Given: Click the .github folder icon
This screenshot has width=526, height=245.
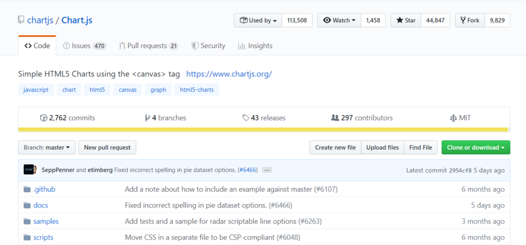Looking at the screenshot, I should click(x=27, y=189).
